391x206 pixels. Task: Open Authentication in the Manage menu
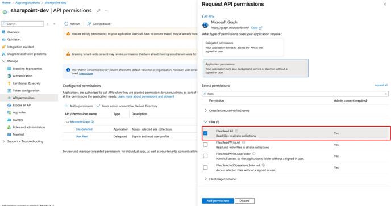tap(22, 76)
